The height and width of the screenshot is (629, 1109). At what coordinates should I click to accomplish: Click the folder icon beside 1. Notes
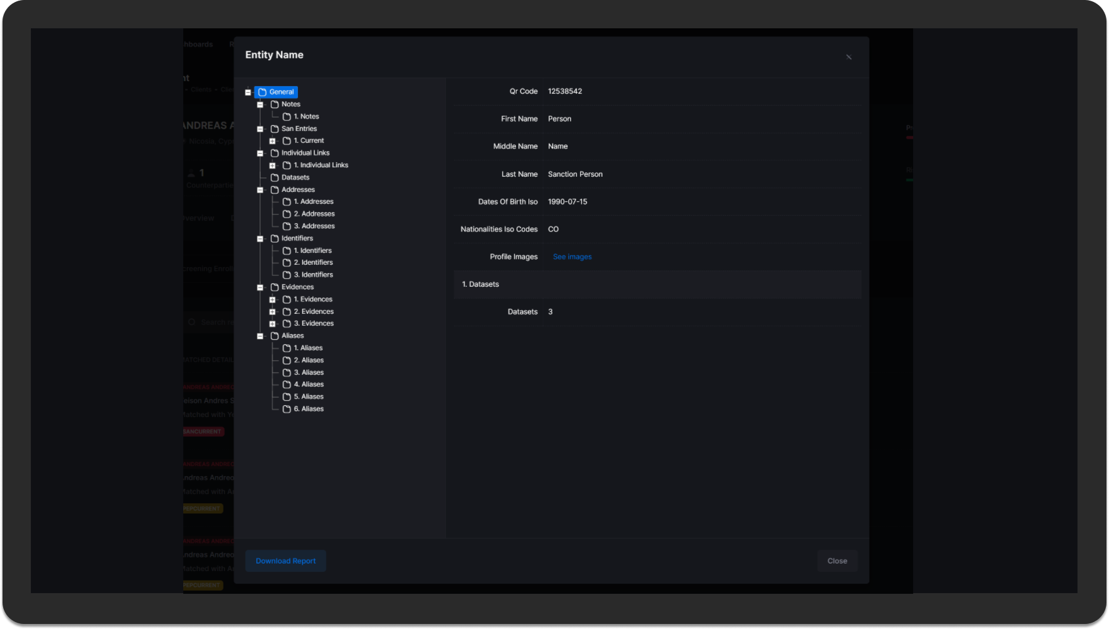(287, 116)
